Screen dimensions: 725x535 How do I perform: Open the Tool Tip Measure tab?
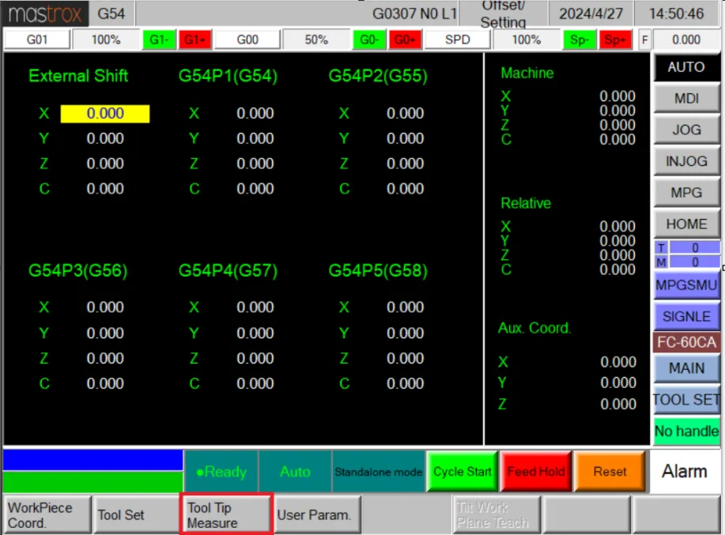tap(226, 515)
